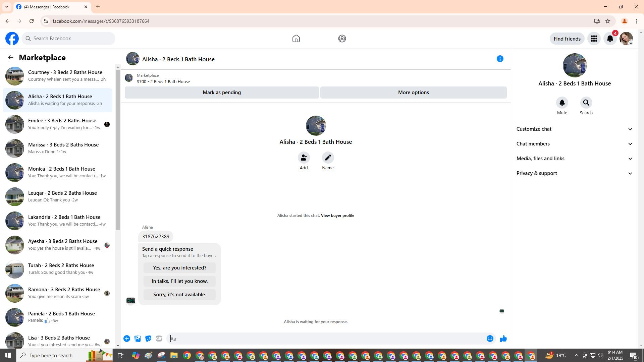Open the sticker chooser icon
Viewport: 644px width, 362px height.
point(148,339)
